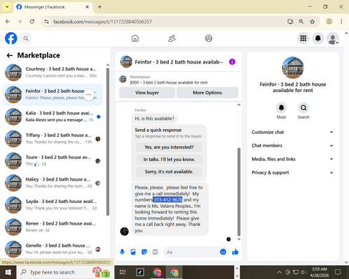The height and width of the screenshot is (279, 349).
Task: Open the Chrome tab search dropdown arrow
Action: click(7, 7)
